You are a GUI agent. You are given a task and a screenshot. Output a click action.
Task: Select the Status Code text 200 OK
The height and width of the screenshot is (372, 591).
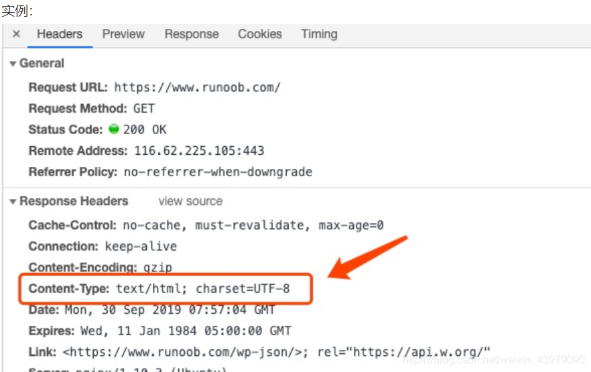coord(145,129)
